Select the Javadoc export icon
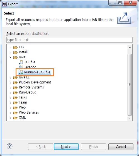139x156 pixels. coord(21,67)
